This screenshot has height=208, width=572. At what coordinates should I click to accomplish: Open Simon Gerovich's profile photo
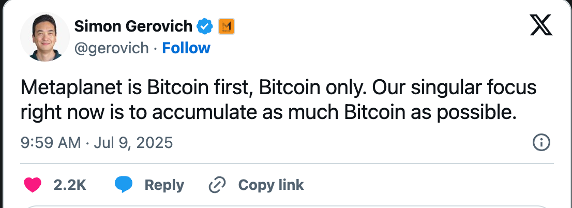click(44, 37)
